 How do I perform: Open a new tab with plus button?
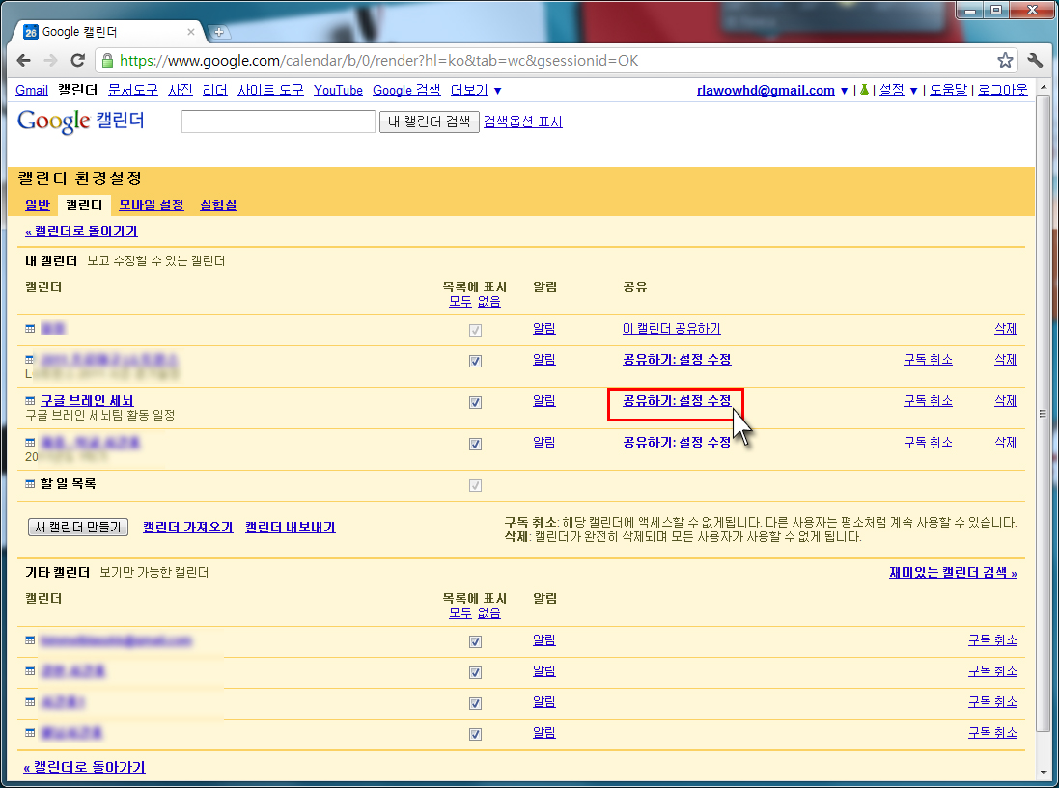(x=218, y=32)
